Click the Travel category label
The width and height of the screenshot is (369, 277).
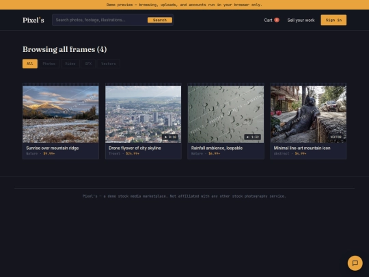point(114,154)
